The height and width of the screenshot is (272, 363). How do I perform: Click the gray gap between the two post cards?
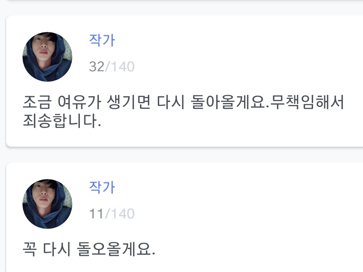click(184, 155)
